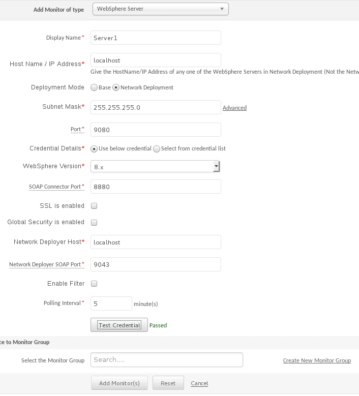Viewport: 359px width, 396px height.
Task: Click the SOAP Connector Port field
Action: pyautogui.click(x=156, y=187)
